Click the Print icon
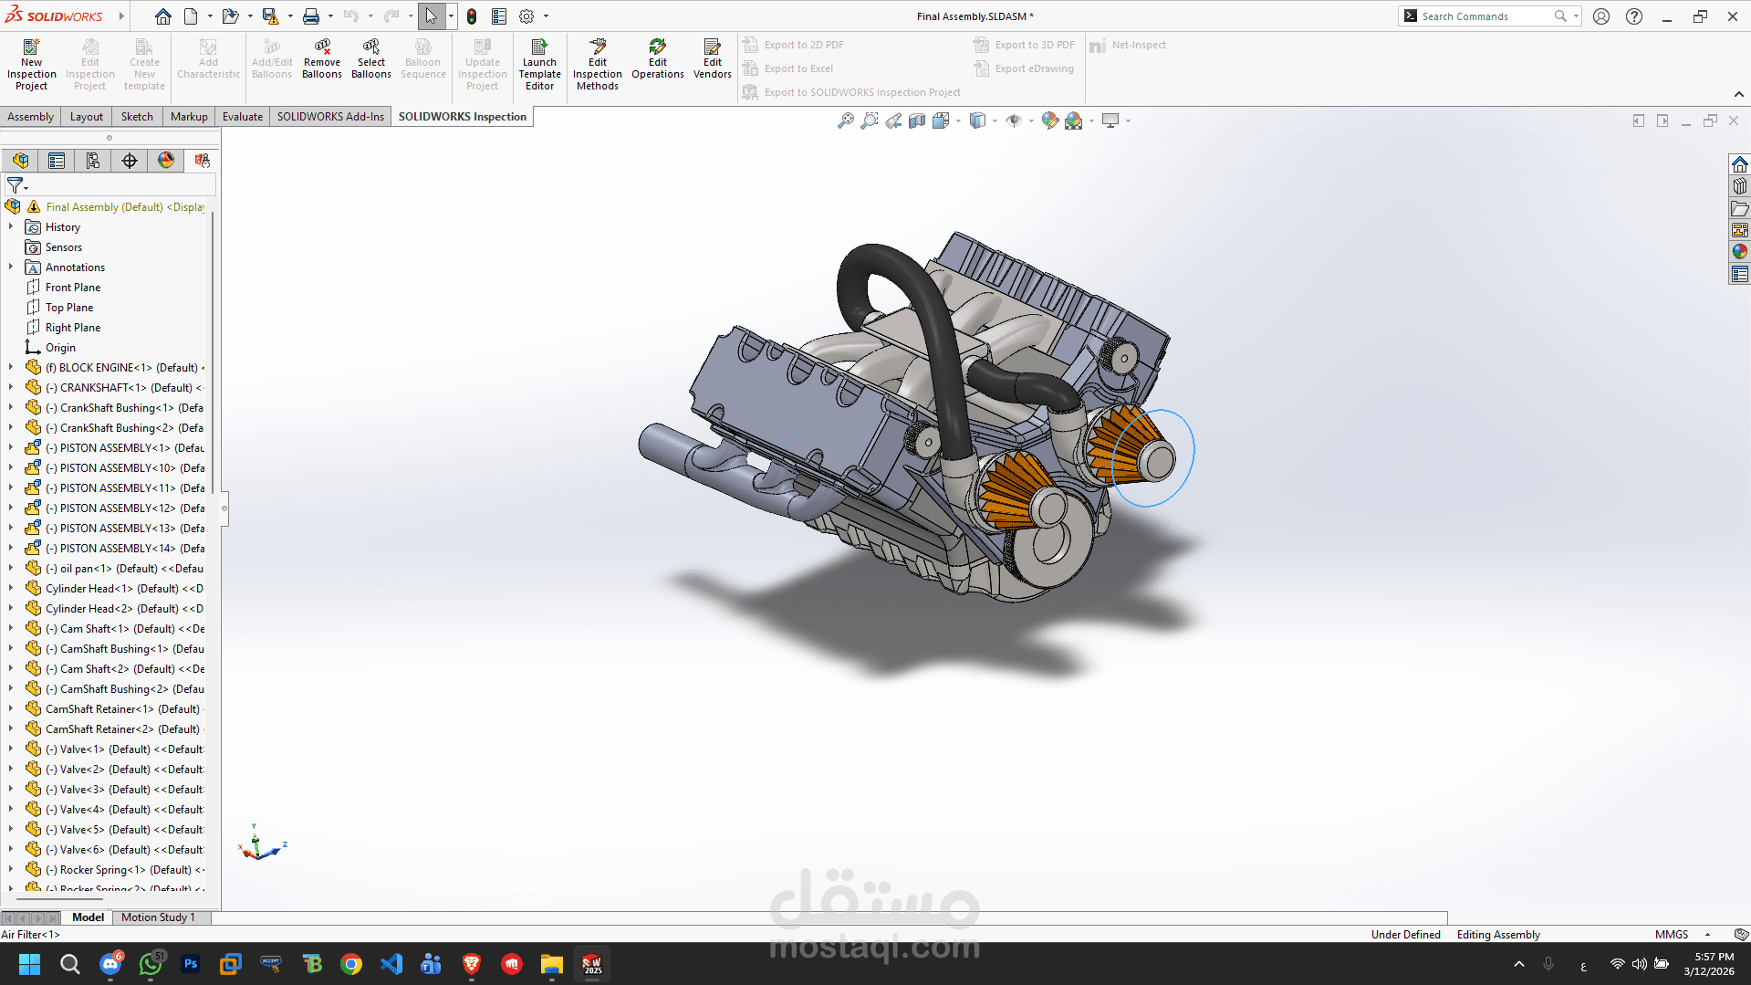The image size is (1751, 985). point(311,16)
